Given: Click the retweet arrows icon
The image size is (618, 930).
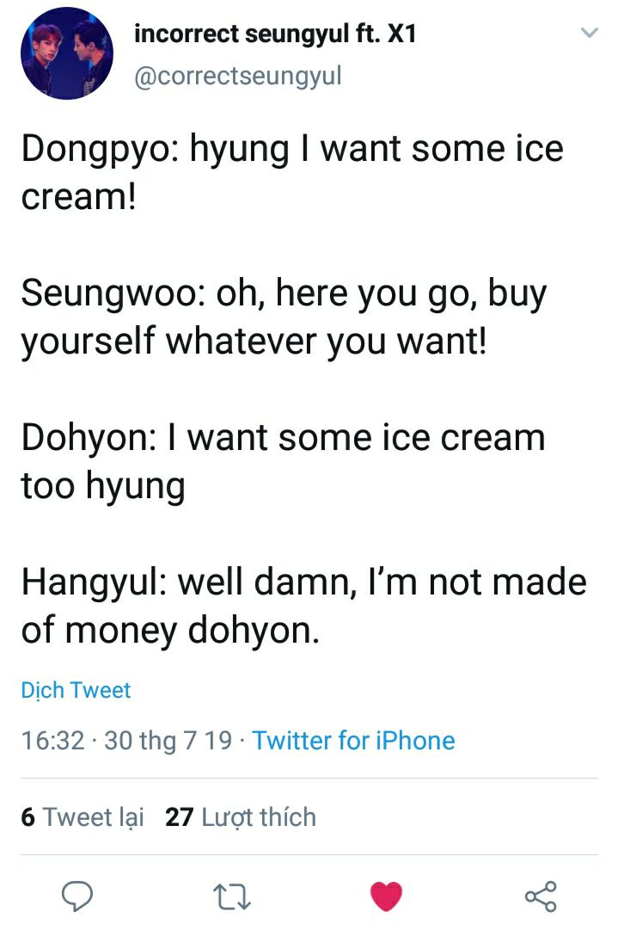Looking at the screenshot, I should click(232, 896).
